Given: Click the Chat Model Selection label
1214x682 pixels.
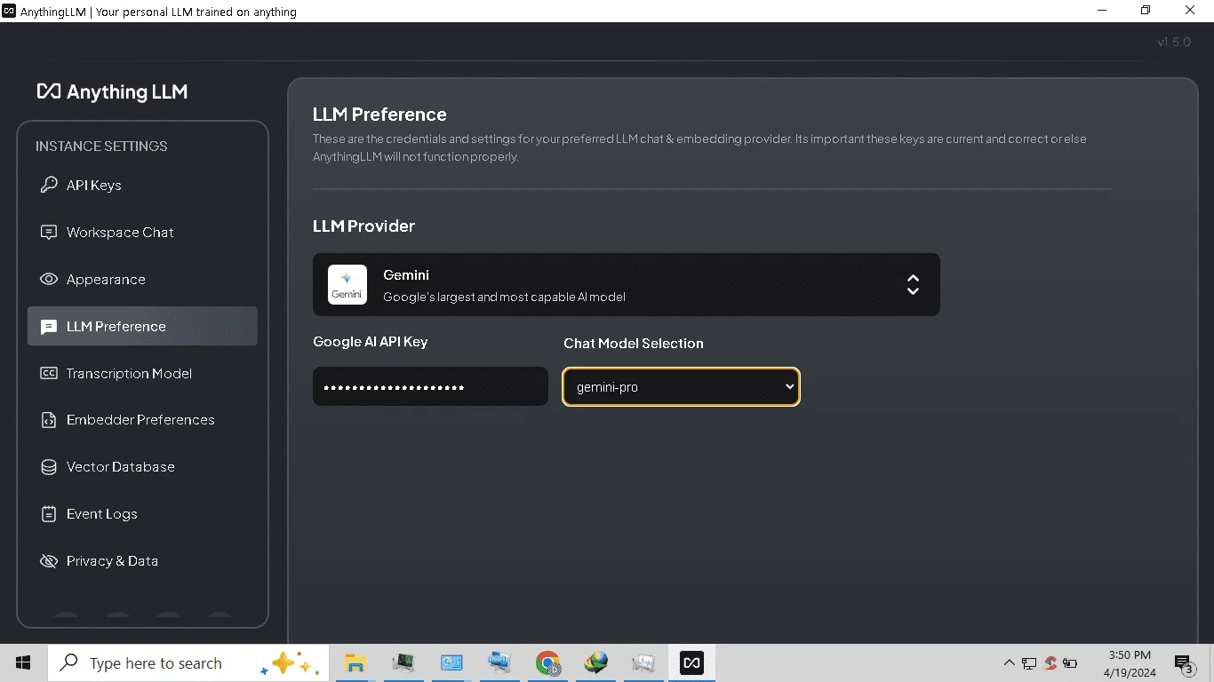Looking at the screenshot, I should coord(634,344).
